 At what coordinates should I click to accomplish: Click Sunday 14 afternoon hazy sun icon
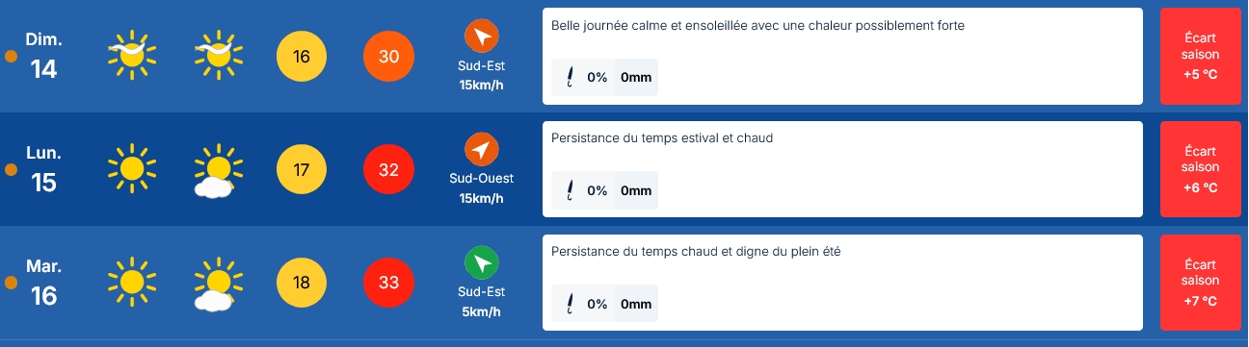click(218, 56)
